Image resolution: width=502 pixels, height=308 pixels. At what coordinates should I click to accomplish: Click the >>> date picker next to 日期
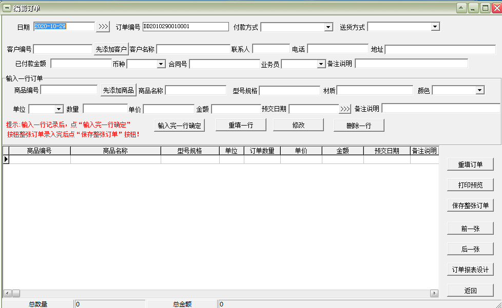pyautogui.click(x=103, y=27)
